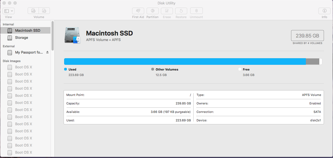Click the 'Used:' label in details table
Viewport: 333px width, 158px height.
tap(70, 120)
